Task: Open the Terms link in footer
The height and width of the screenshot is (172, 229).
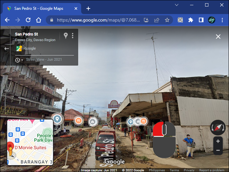Action: pyautogui.click(x=174, y=170)
